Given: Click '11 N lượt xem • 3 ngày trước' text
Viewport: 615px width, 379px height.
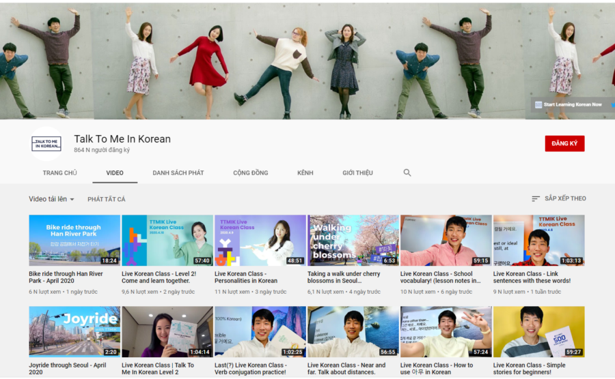Looking at the screenshot, I should (251, 292).
